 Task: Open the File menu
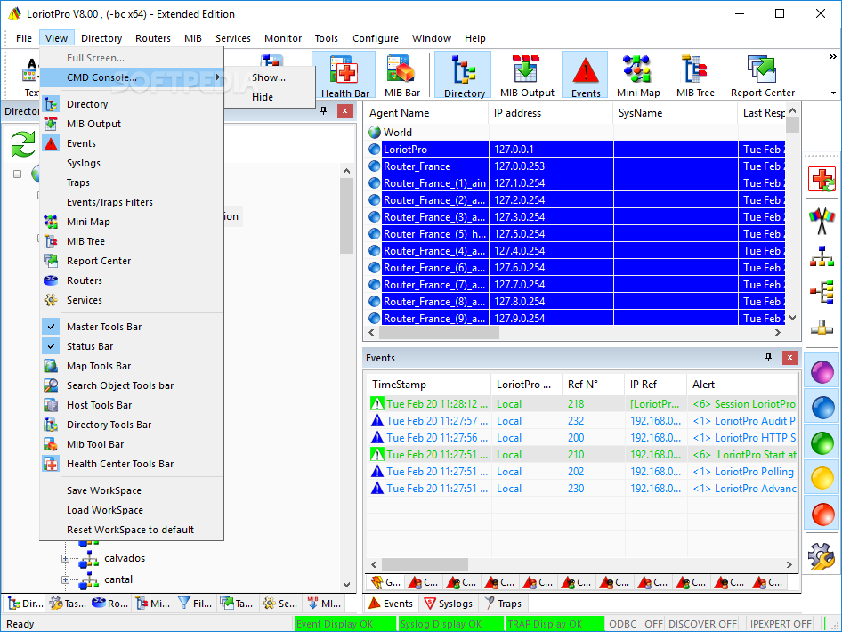[24, 38]
